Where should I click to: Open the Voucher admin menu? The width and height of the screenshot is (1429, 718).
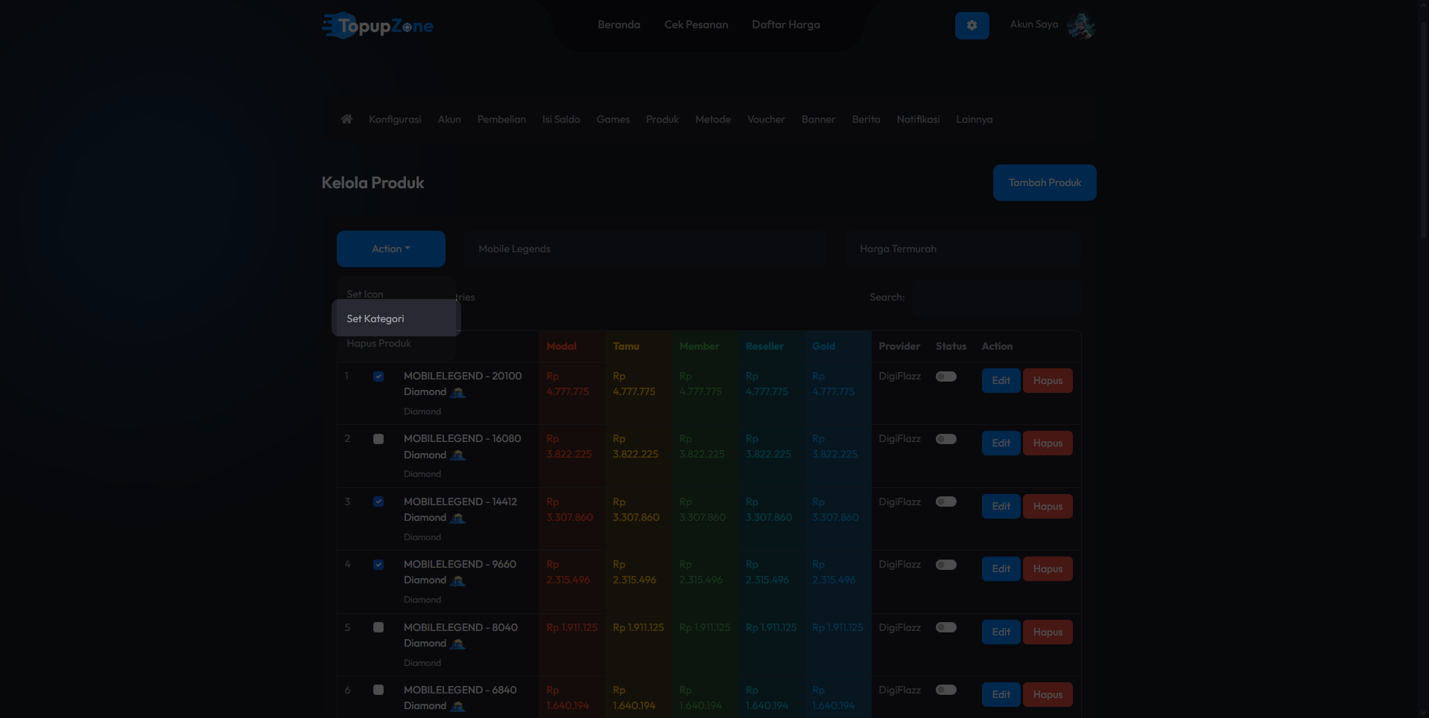[x=766, y=119]
